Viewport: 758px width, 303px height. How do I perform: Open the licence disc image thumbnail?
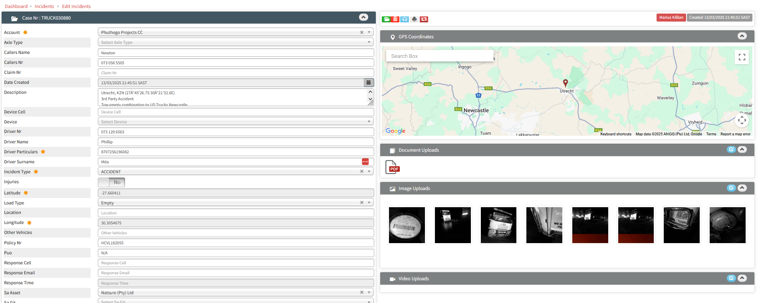(407, 225)
